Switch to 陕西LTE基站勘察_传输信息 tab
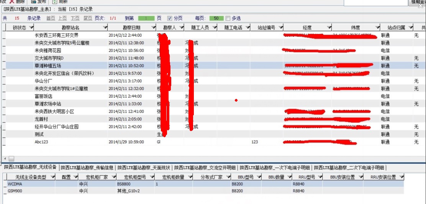 click(x=87, y=167)
